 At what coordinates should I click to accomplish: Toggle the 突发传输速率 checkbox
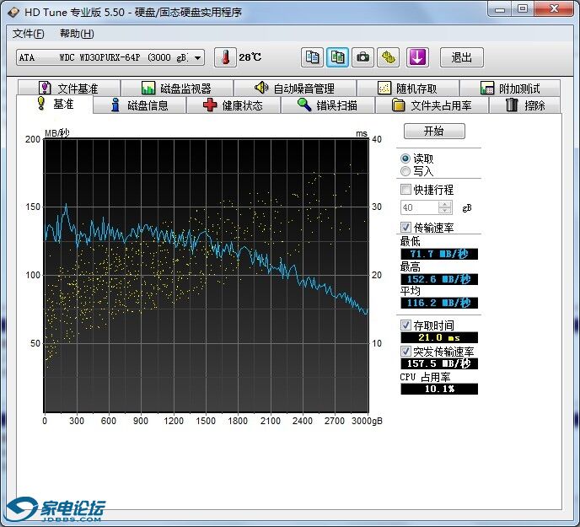pyautogui.click(x=405, y=351)
